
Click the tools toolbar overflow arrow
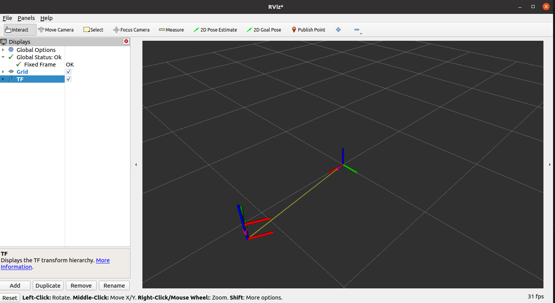pos(361,34)
